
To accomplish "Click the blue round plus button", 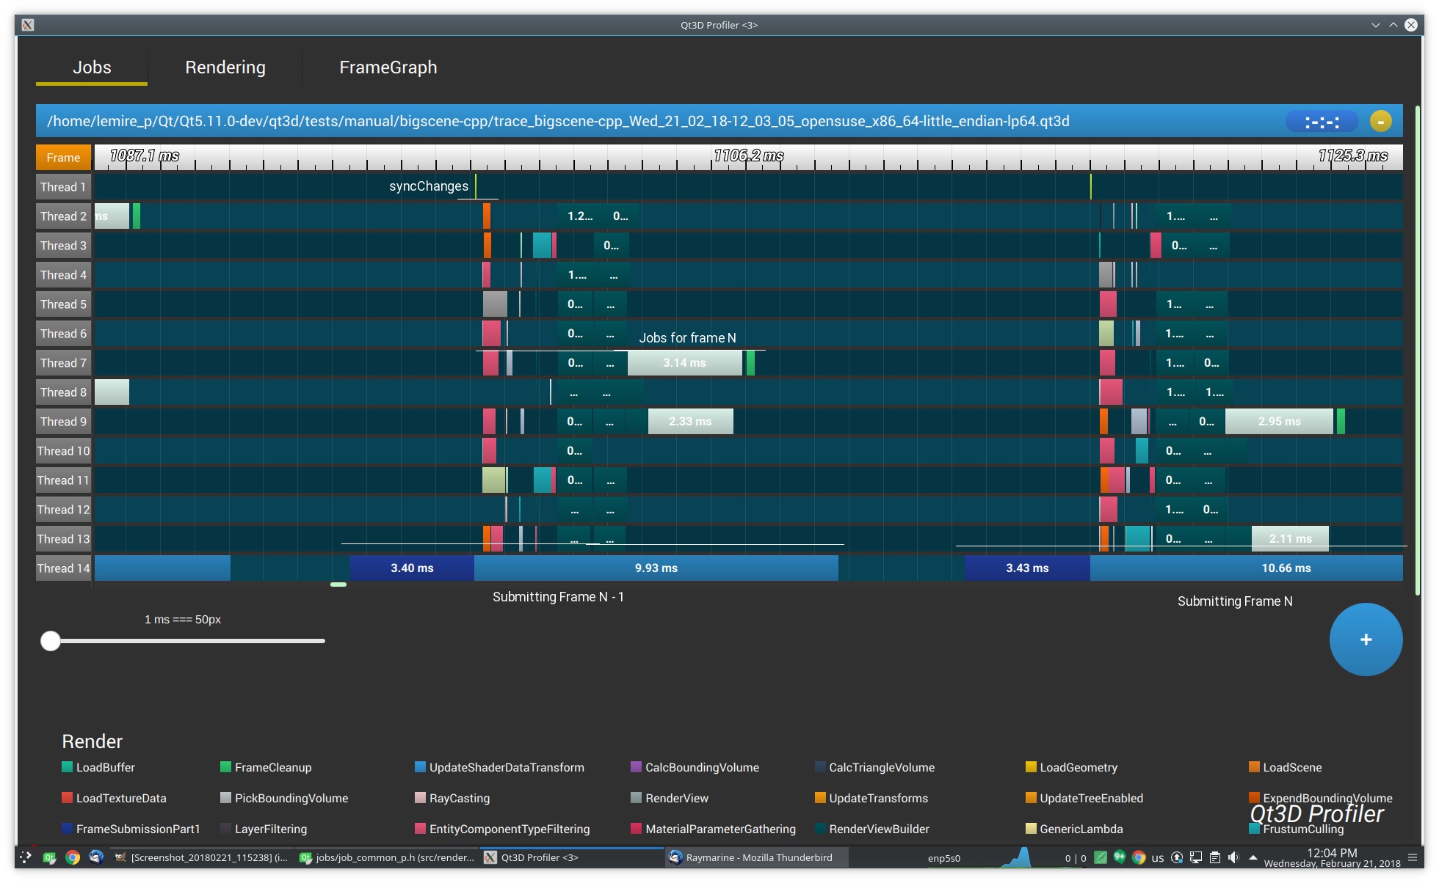I will pyautogui.click(x=1366, y=640).
